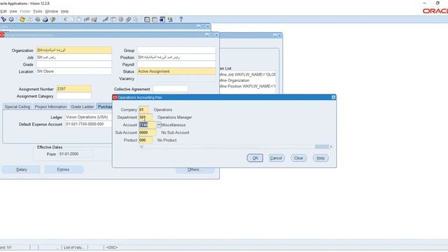Click the flex dialog horizontal scrollbar thumb
Screen dimensions: 448x252
click(x=322, y=146)
